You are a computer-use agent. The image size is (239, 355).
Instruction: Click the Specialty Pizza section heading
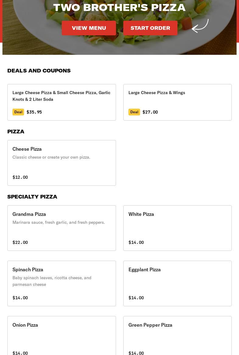click(x=32, y=197)
